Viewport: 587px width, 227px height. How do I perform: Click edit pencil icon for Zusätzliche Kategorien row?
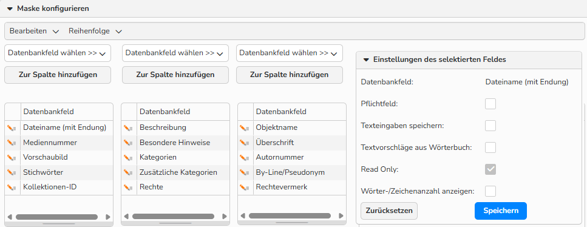point(127,173)
